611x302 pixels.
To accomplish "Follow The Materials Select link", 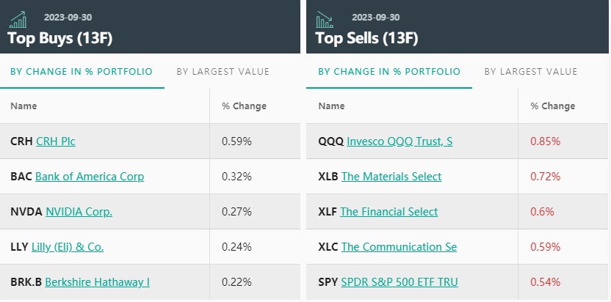I will (x=391, y=177).
